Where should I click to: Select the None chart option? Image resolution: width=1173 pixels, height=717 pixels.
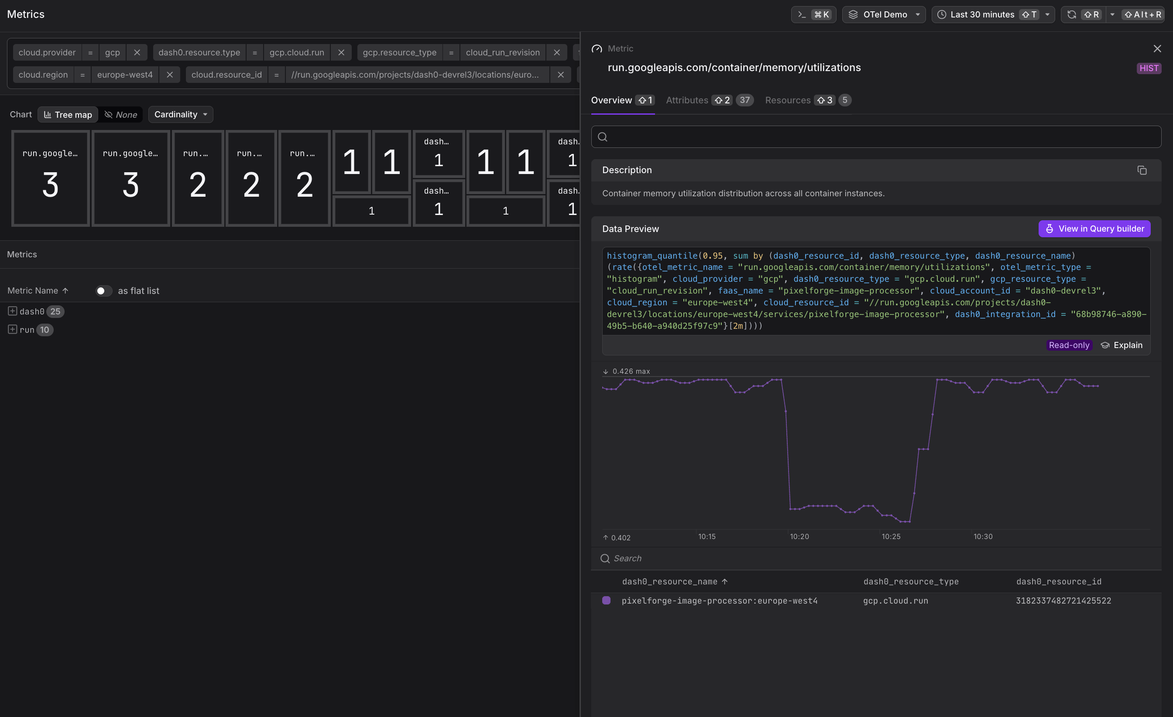(121, 115)
